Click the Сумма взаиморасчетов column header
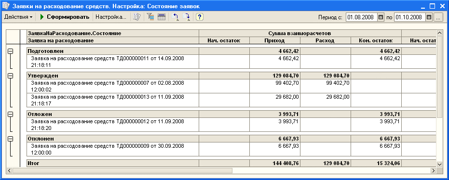449x180 pixels. click(x=300, y=33)
